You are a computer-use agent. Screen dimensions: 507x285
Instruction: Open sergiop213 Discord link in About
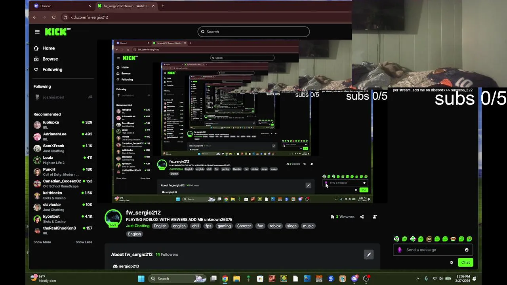126,266
